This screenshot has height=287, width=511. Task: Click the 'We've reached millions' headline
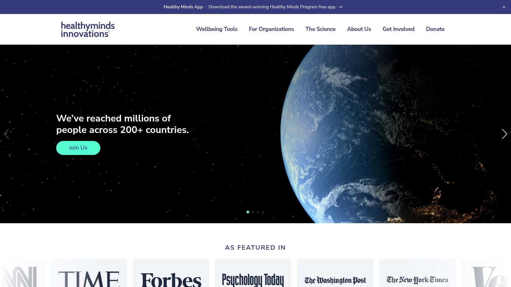[123, 124]
